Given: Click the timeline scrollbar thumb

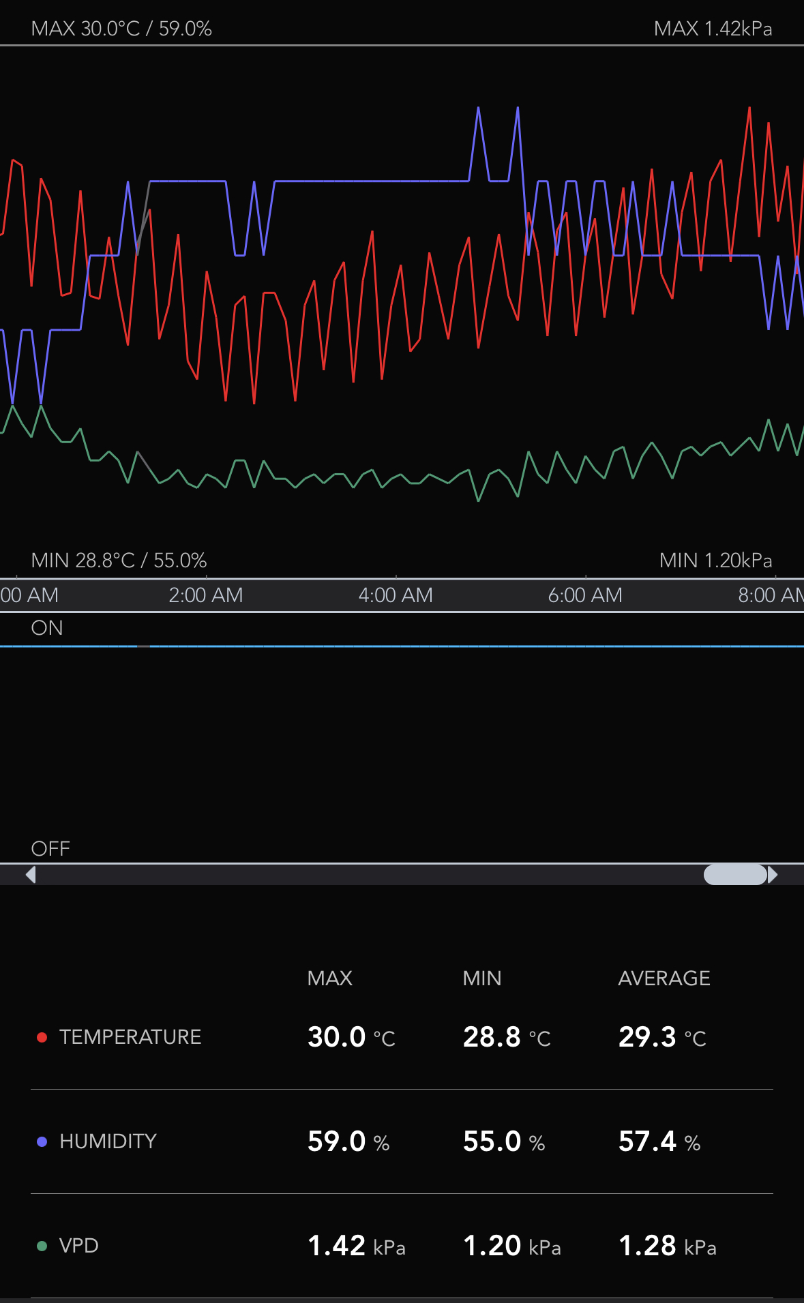Looking at the screenshot, I should [x=734, y=874].
